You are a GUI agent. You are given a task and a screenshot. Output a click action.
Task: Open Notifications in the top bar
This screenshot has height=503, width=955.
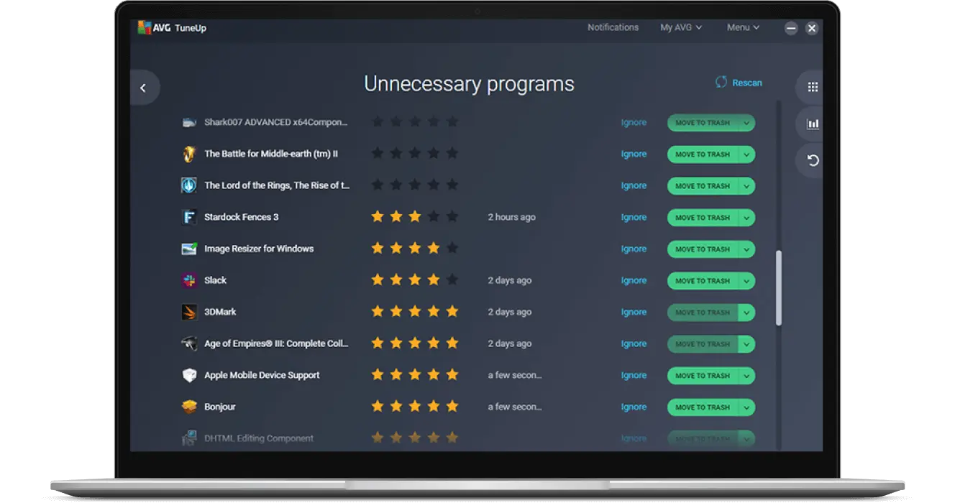point(613,27)
